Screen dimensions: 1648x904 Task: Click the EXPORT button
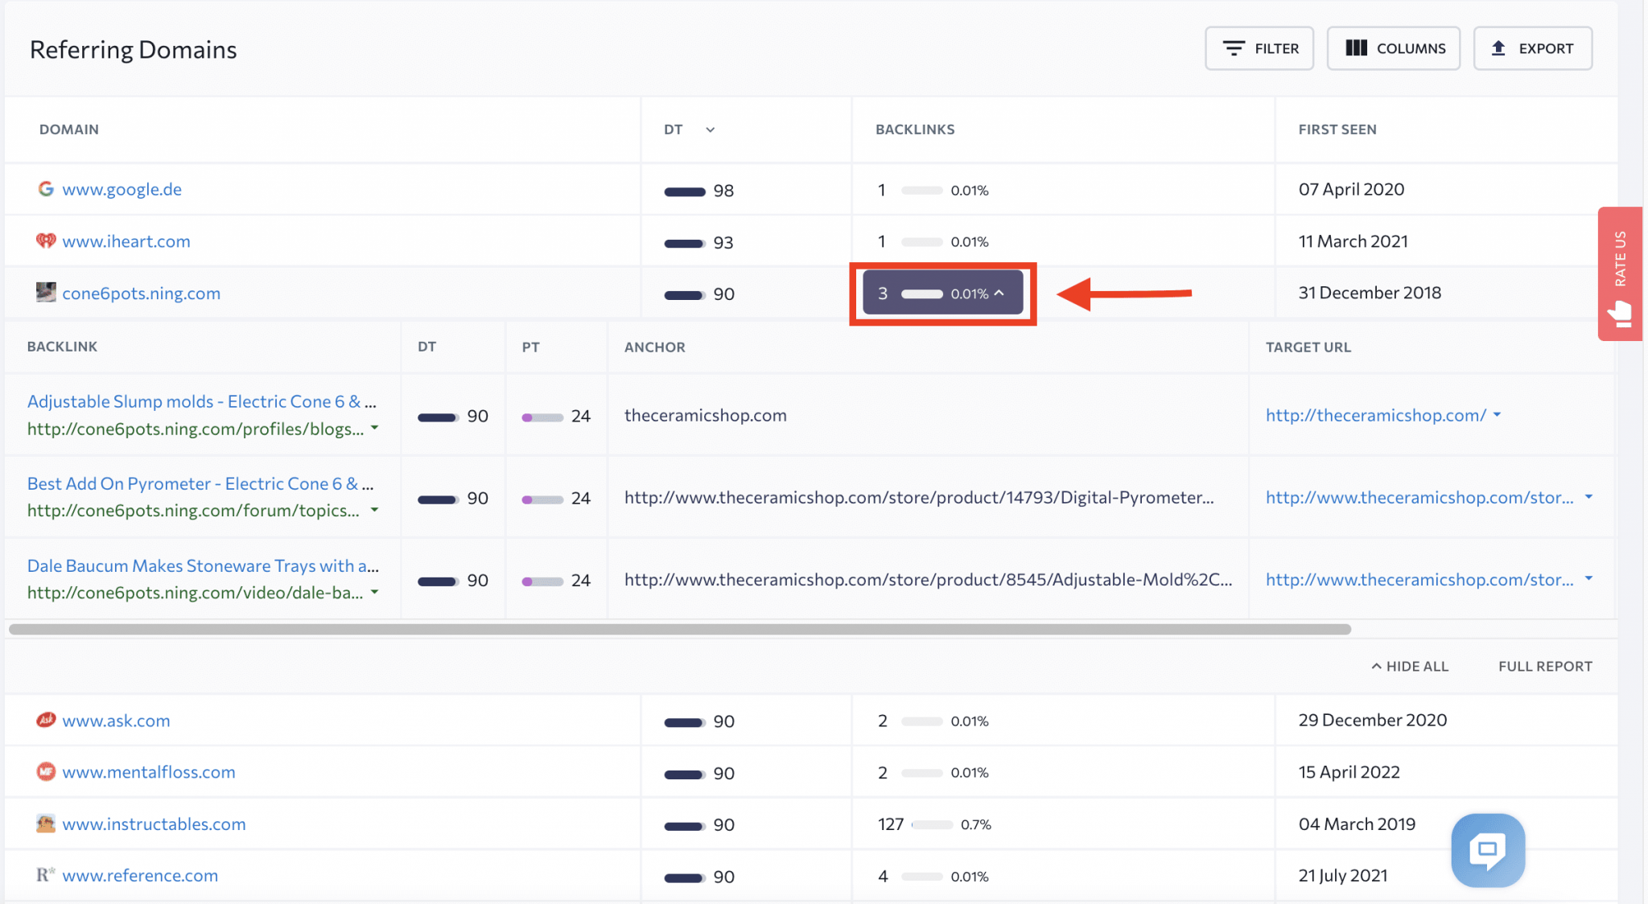(1532, 48)
